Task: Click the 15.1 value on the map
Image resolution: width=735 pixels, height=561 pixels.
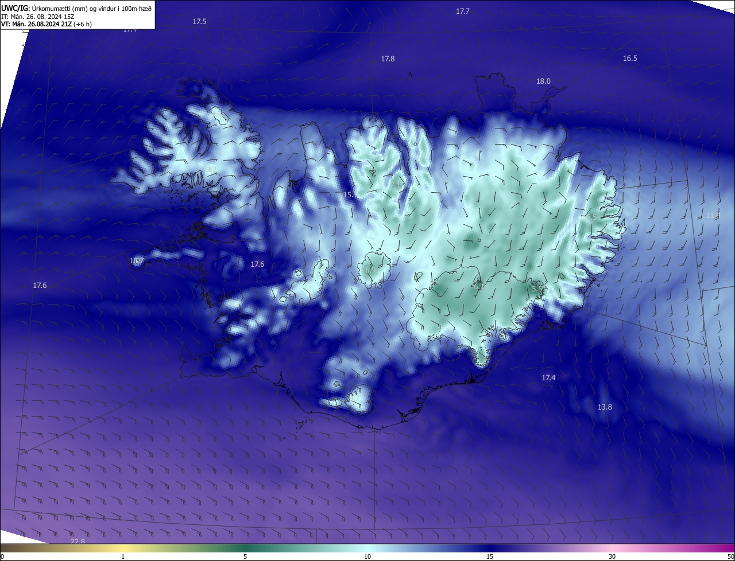Action: 350,195
